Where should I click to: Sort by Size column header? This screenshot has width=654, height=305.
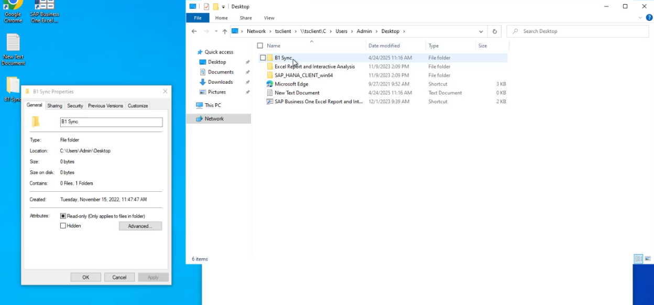click(483, 46)
